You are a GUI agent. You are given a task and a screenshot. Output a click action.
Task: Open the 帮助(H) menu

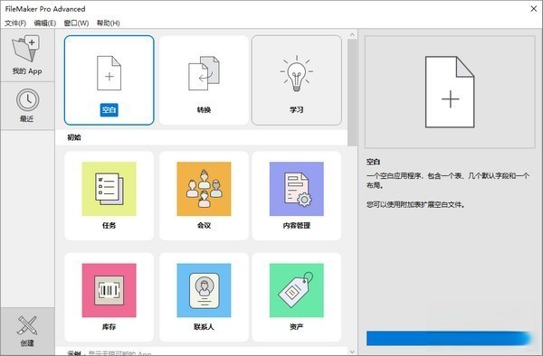tap(108, 23)
